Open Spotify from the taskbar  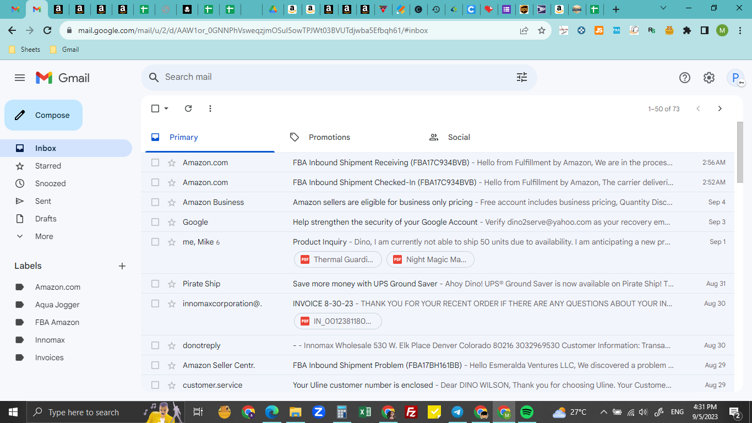tap(527, 412)
